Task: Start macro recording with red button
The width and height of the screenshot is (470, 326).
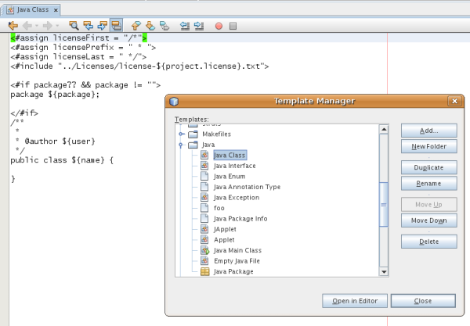Action: pyautogui.click(x=219, y=26)
